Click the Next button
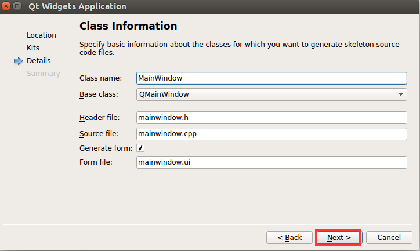420x251 pixels. [339, 237]
